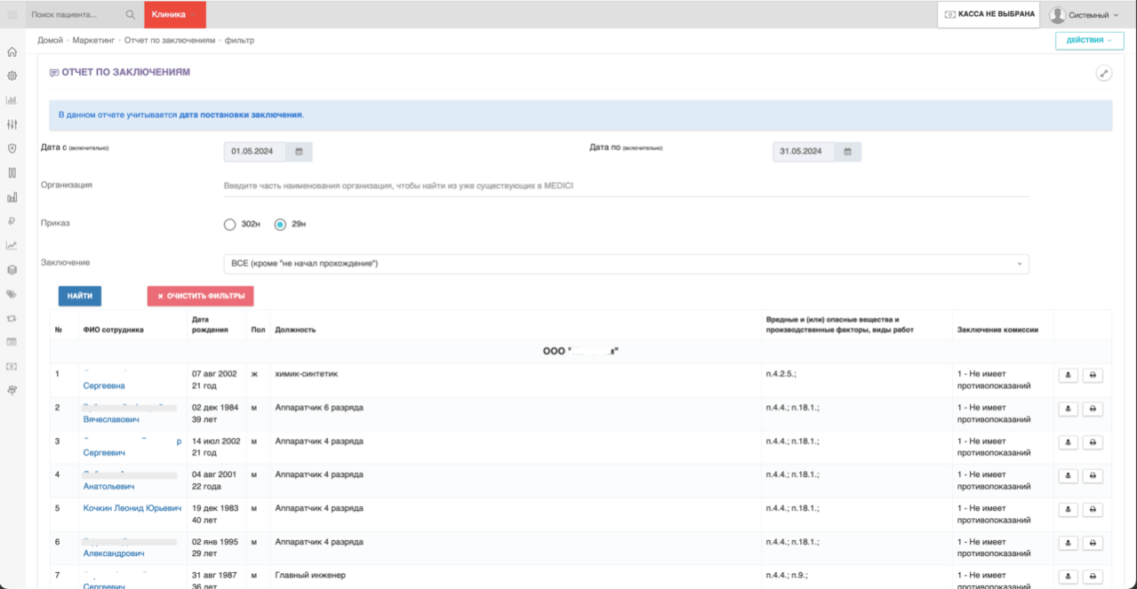
Task: Print conclusion for Кочкин Леонид Юрьевич
Action: click(1093, 510)
